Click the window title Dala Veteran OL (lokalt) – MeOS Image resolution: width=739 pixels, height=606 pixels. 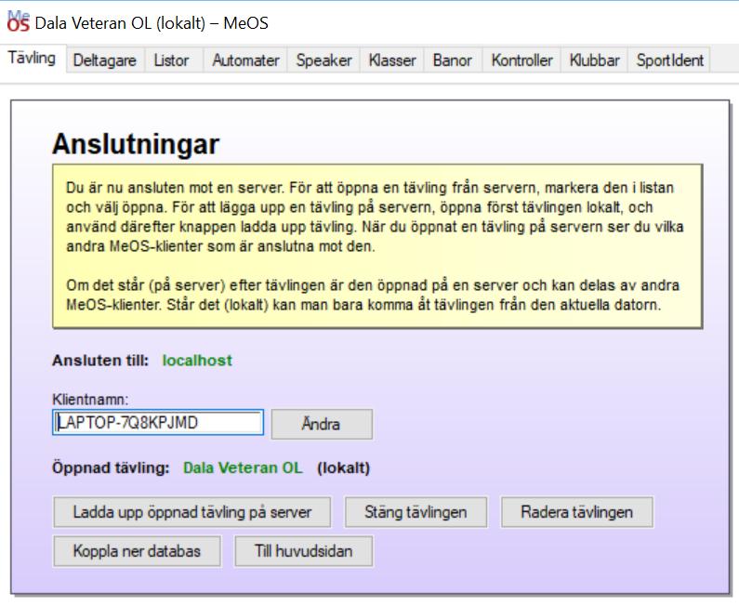[x=152, y=22]
